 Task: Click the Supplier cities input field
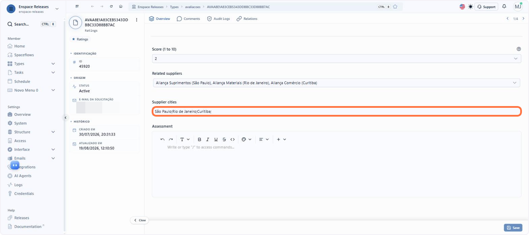pos(336,111)
